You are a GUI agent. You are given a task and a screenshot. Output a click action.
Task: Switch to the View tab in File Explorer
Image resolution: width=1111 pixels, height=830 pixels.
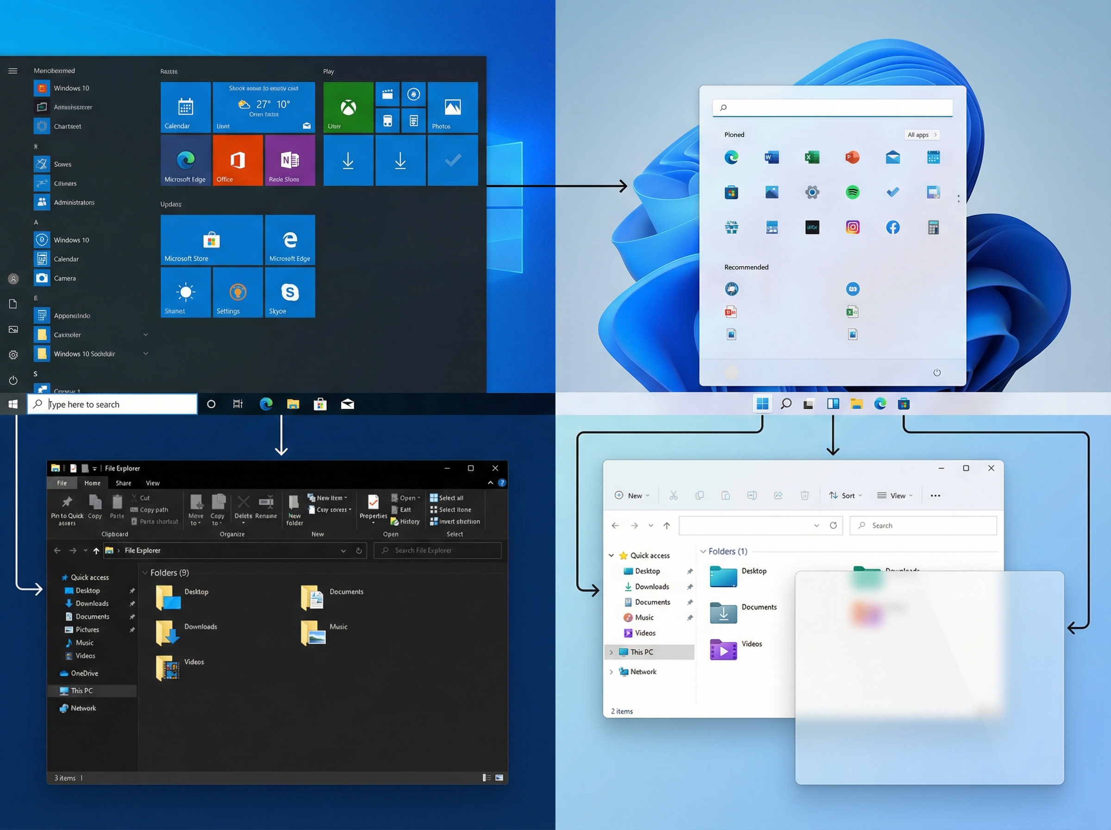click(153, 483)
